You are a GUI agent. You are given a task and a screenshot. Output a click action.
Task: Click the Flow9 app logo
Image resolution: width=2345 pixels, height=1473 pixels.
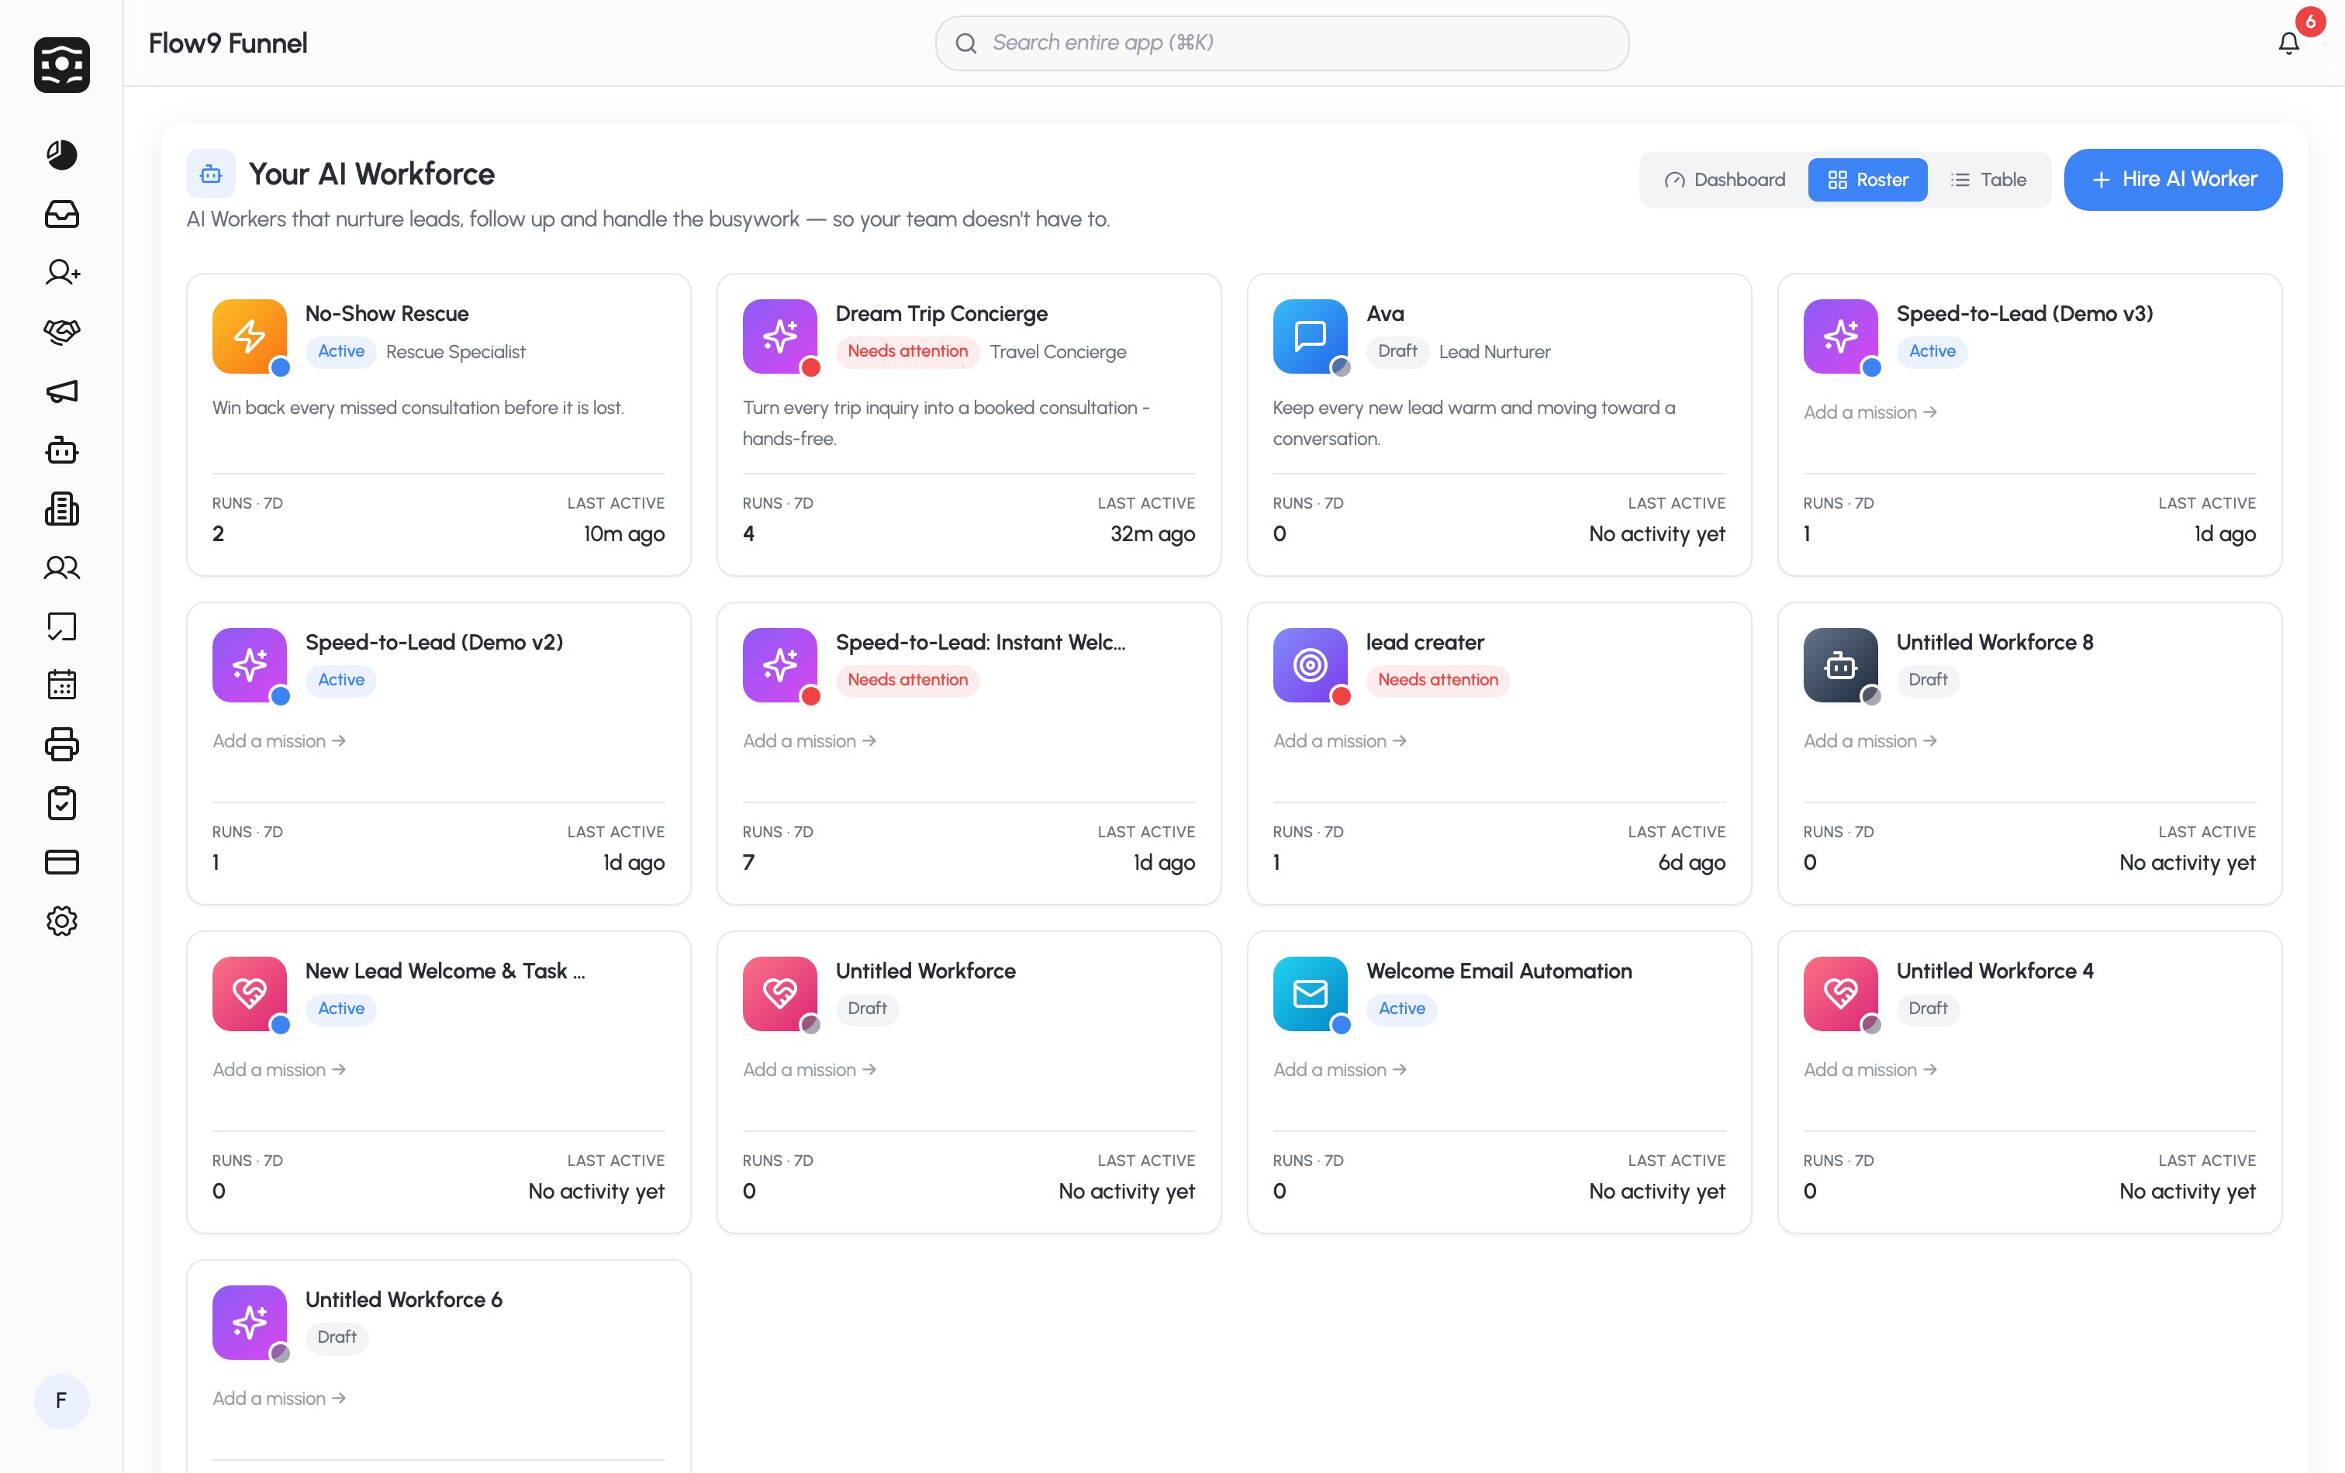coord(61,65)
